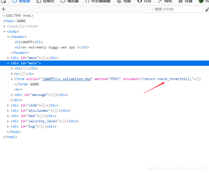Expand the p element node

12,74
